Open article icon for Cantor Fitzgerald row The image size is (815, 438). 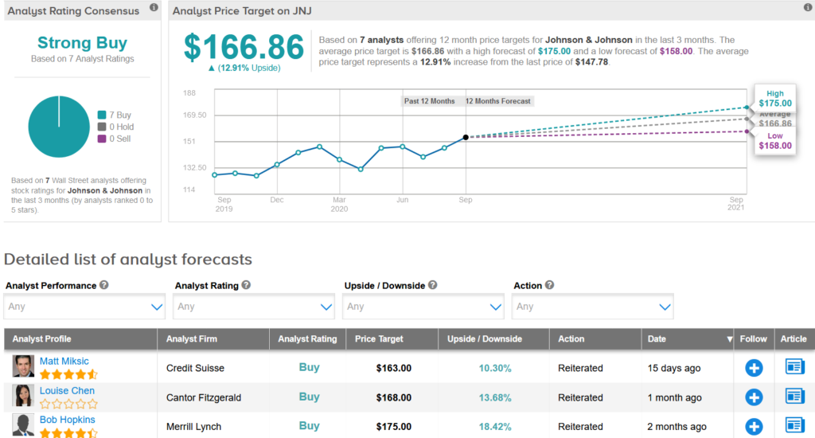click(x=795, y=397)
